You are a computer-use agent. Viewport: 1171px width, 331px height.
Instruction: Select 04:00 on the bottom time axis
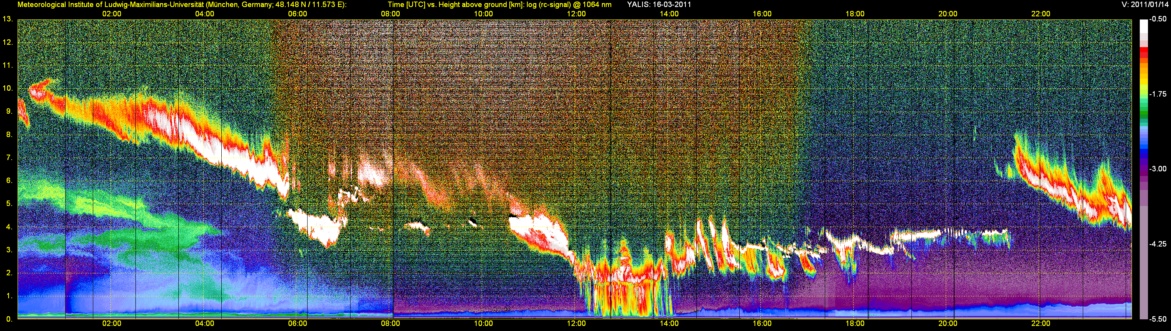pos(205,324)
